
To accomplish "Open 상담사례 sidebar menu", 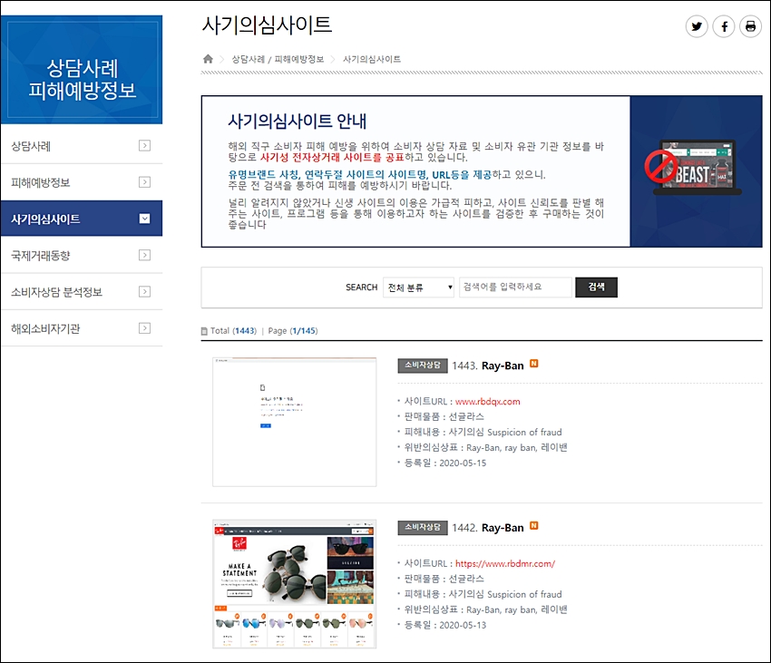I will click(x=82, y=146).
